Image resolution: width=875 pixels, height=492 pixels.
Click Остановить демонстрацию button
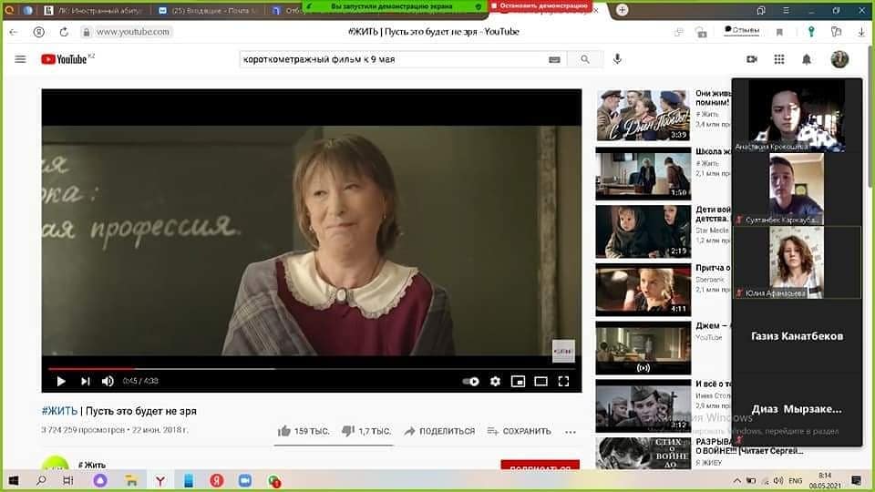point(540,5)
